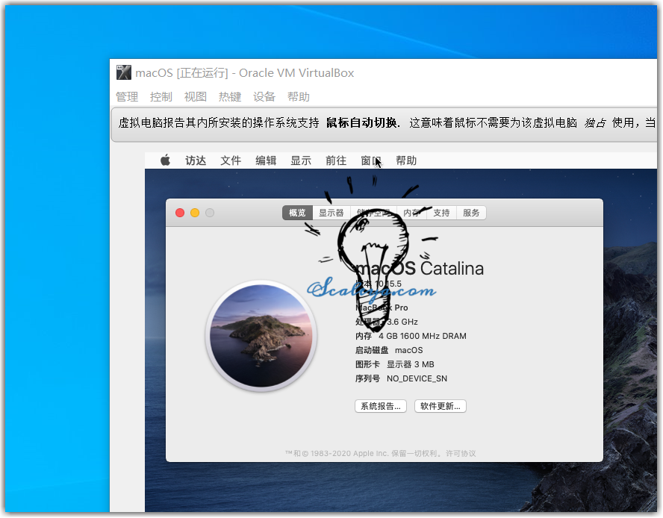Image resolution: width=663 pixels, height=518 pixels.
Task: Select the 服务 tab
Action: pyautogui.click(x=471, y=213)
